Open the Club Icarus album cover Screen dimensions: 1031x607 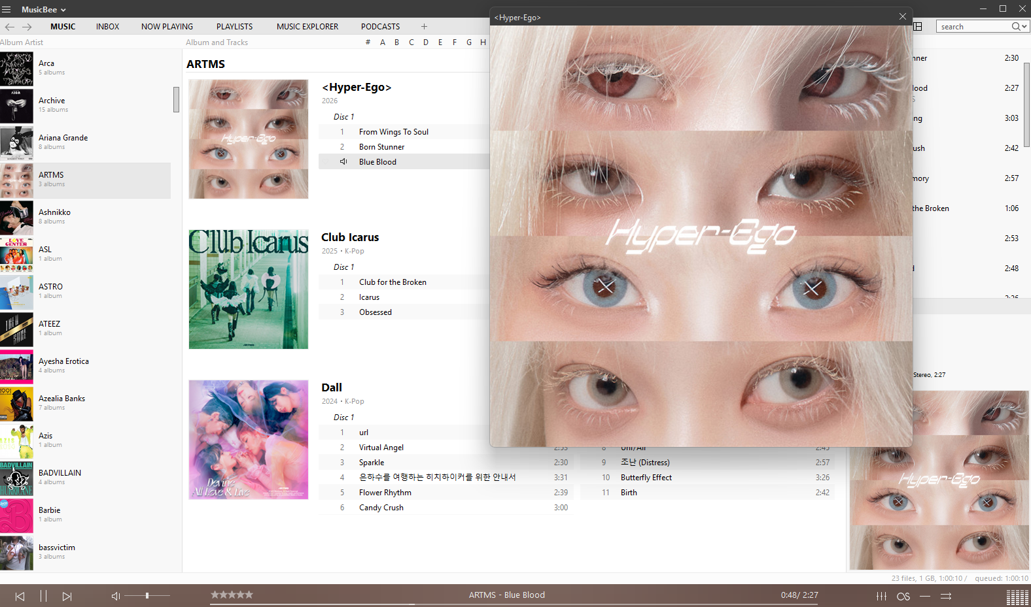coord(249,289)
